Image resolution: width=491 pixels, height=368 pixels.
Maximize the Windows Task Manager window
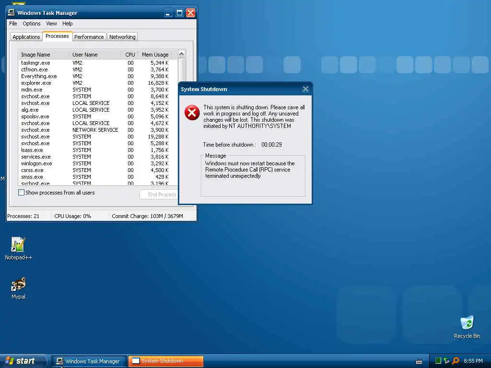coord(179,13)
